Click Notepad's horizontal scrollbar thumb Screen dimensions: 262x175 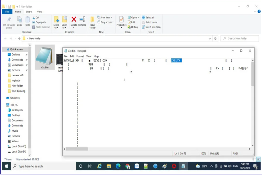[x=76, y=149]
